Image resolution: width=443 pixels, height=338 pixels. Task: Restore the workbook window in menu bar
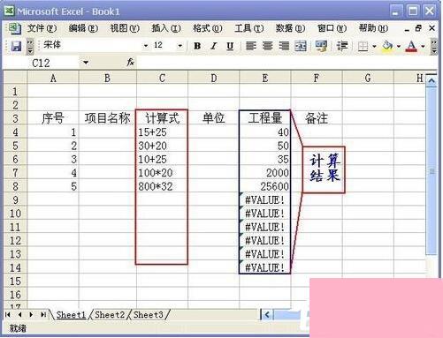click(x=418, y=28)
